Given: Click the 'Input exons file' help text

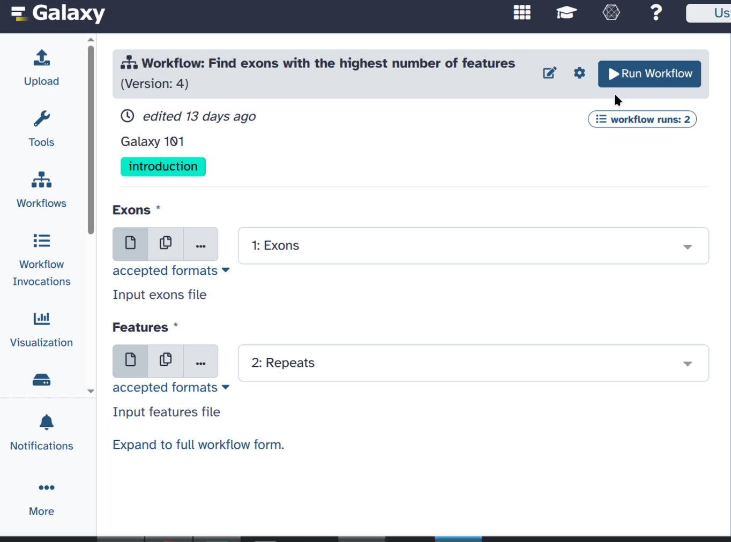Looking at the screenshot, I should point(159,295).
